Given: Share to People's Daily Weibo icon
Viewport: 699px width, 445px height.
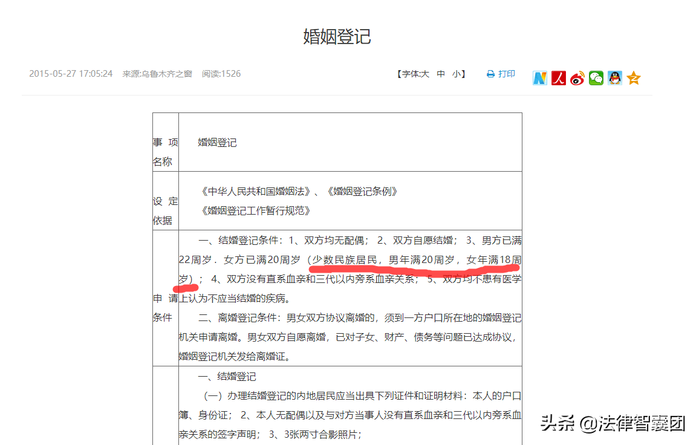Looking at the screenshot, I should point(558,77).
